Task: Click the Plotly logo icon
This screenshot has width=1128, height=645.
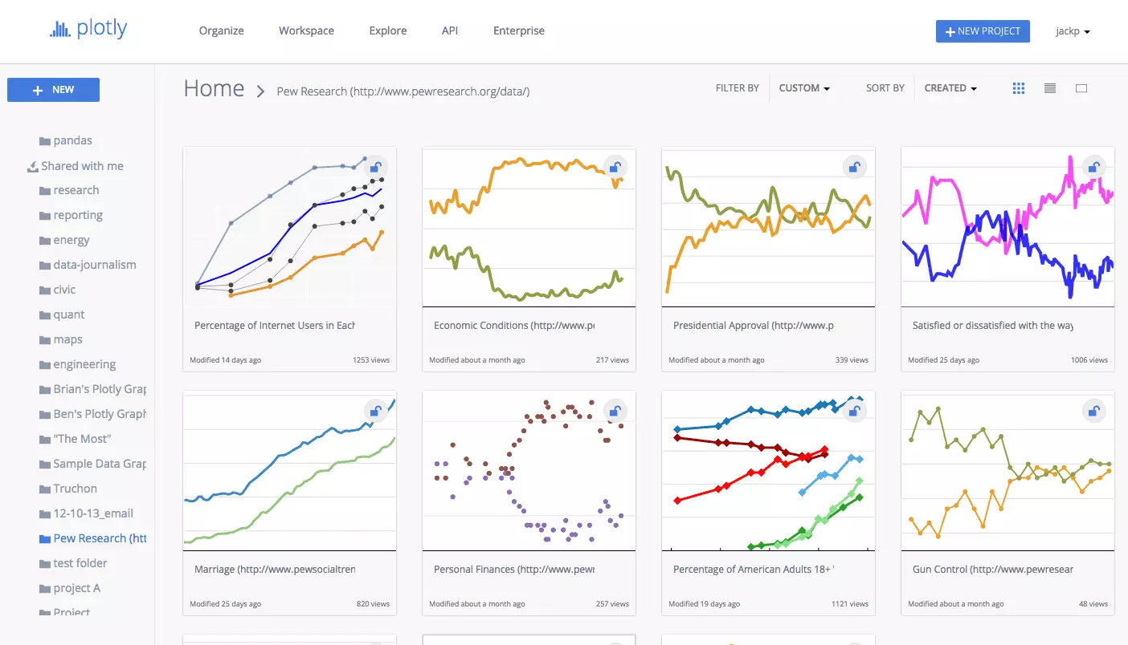Action: point(60,30)
